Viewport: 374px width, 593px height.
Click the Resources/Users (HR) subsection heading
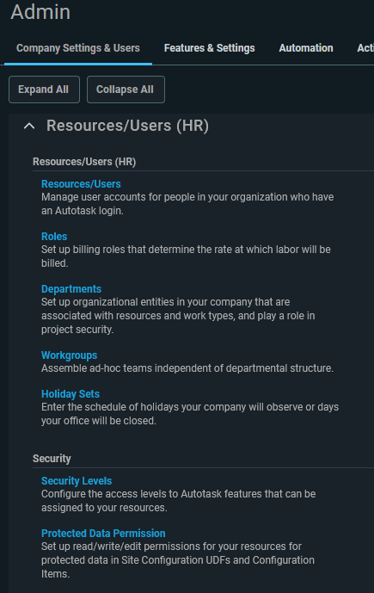[x=84, y=162]
